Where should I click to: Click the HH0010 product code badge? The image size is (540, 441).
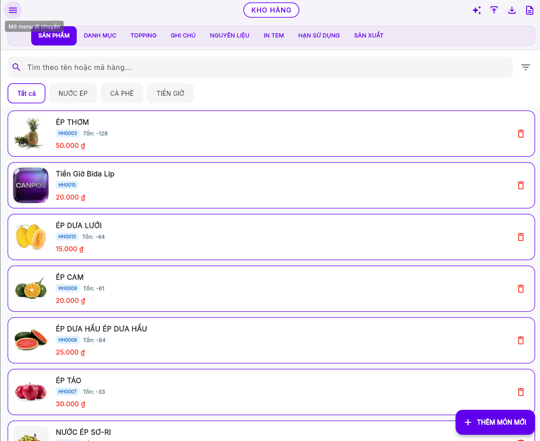67,237
